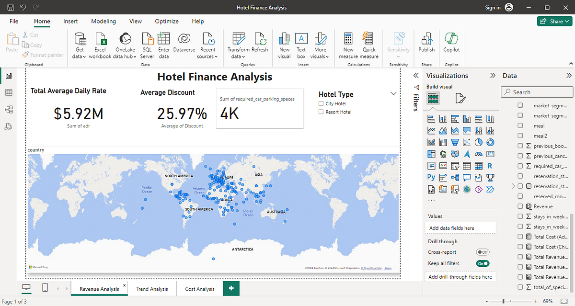
Task: Check the City Hotel slicer option
Action: point(322,103)
